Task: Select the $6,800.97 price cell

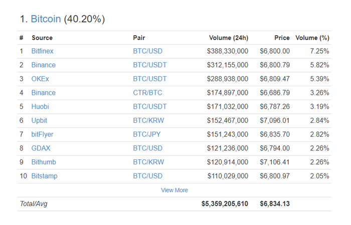Action: coord(275,176)
